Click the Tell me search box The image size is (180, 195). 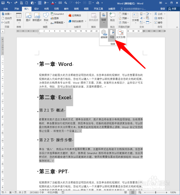click(133, 9)
